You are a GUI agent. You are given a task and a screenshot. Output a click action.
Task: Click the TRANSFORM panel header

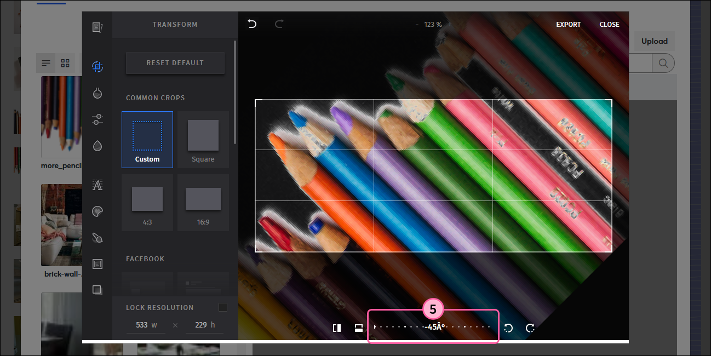(x=175, y=25)
